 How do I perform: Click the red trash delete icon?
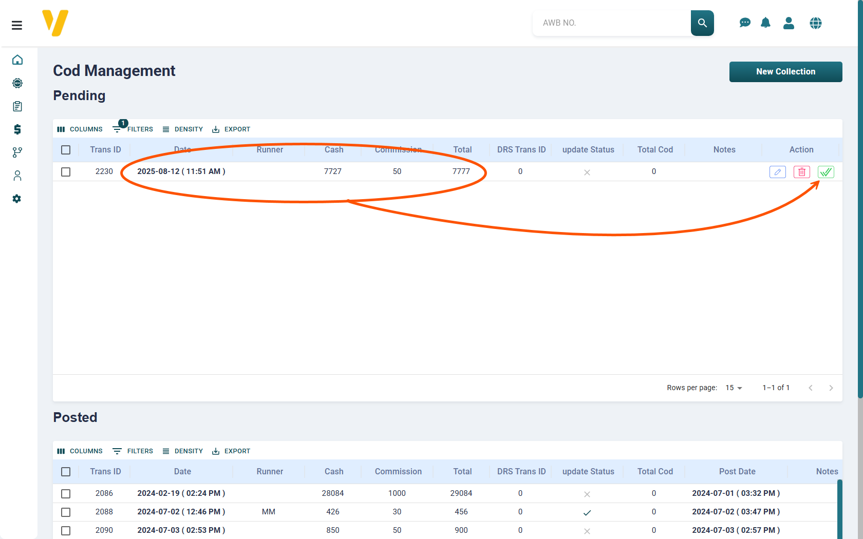[801, 172]
